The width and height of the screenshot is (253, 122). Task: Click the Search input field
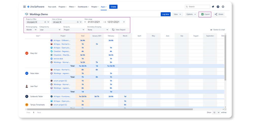pyautogui.click(x=197, y=7)
